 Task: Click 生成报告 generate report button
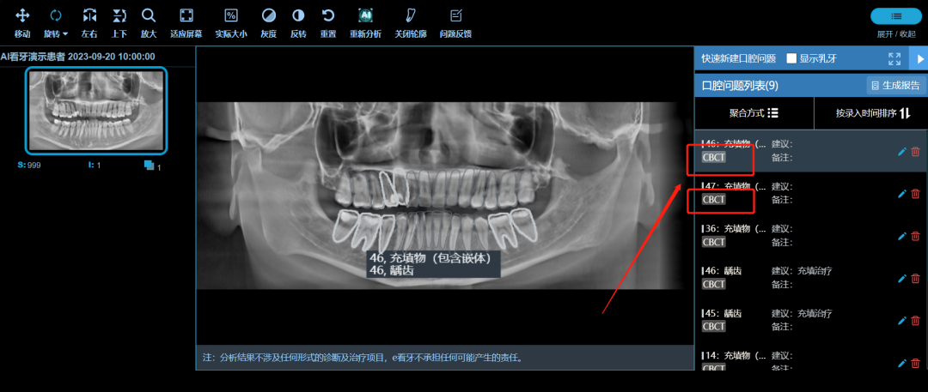tap(895, 85)
